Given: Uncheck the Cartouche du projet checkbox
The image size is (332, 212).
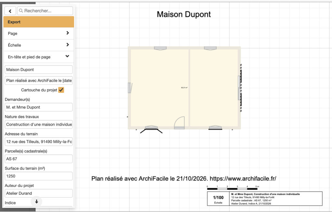Looking at the screenshot, I should point(61,90).
